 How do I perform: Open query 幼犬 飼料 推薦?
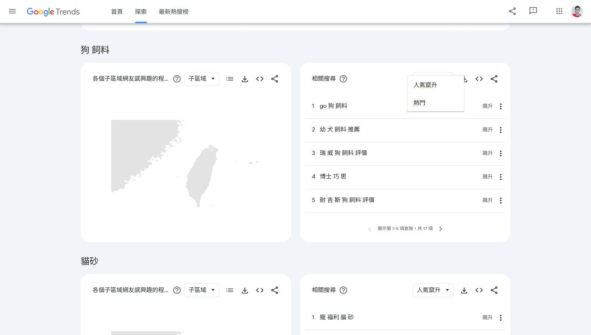(340, 130)
